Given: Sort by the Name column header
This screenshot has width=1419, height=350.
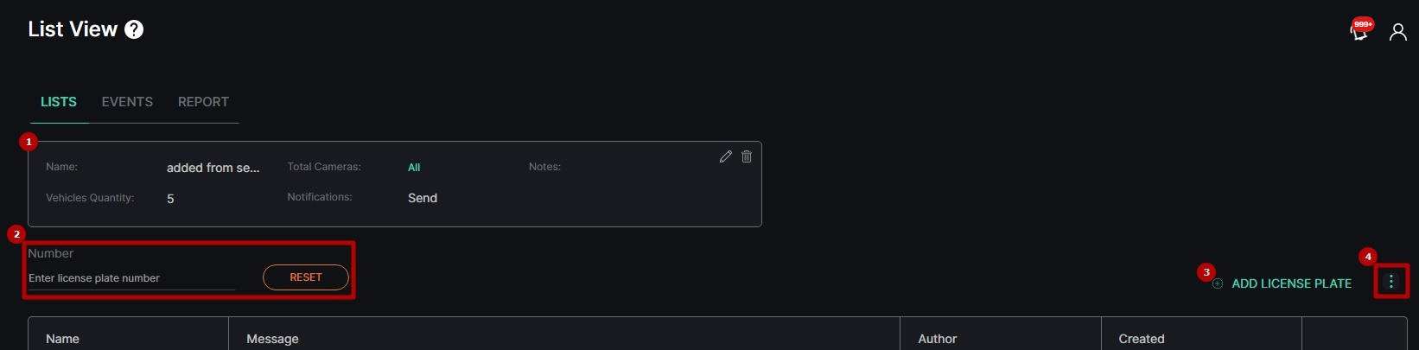Looking at the screenshot, I should [x=62, y=339].
